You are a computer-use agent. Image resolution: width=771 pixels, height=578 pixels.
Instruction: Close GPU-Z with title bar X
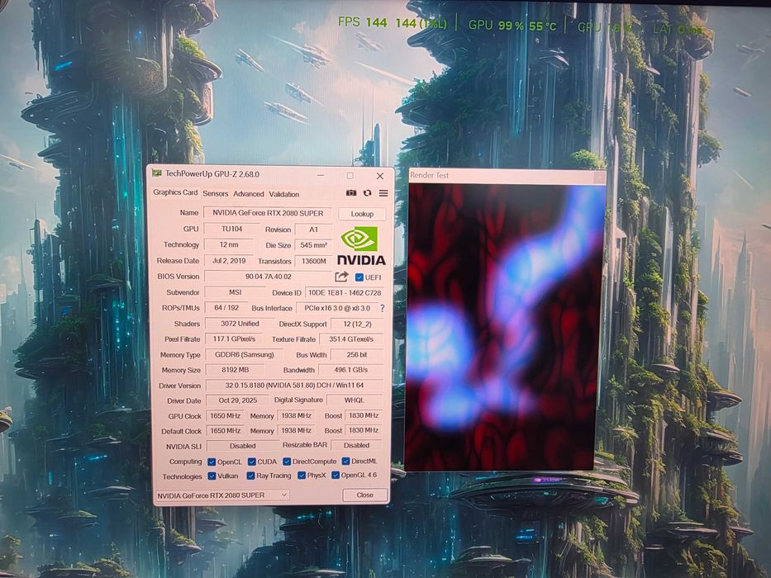(x=379, y=176)
